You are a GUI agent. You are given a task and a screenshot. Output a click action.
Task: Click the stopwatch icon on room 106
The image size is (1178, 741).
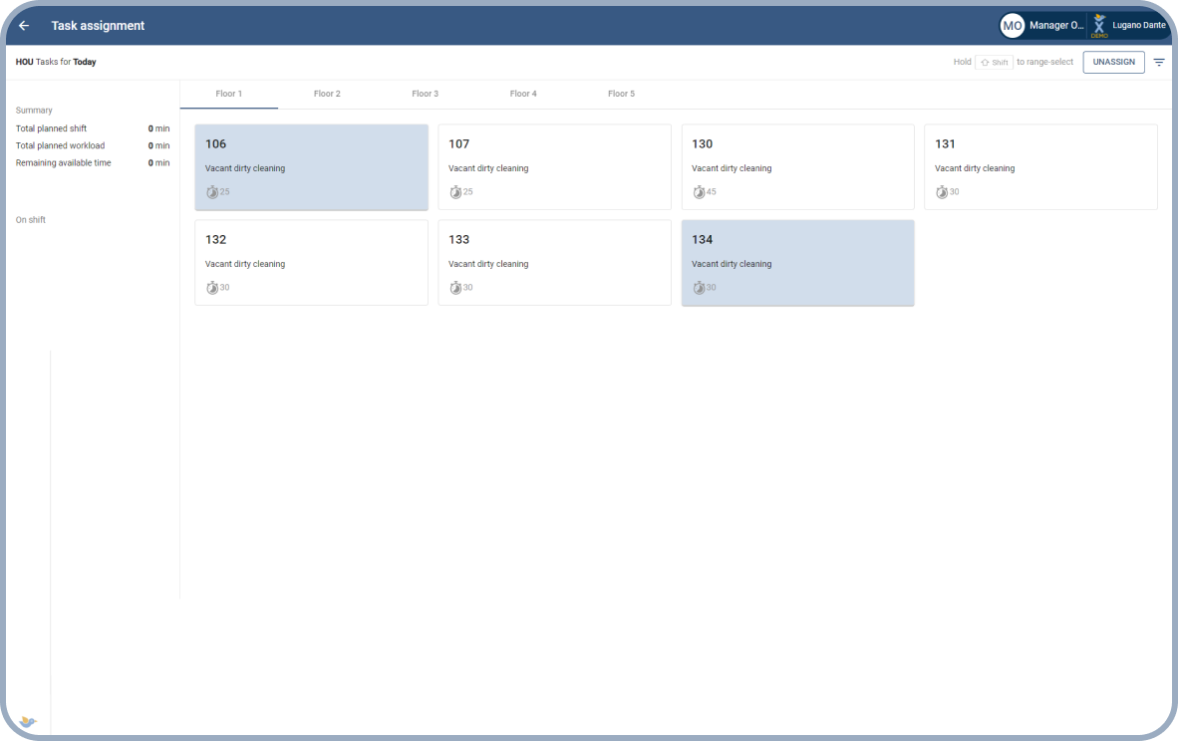pos(212,192)
